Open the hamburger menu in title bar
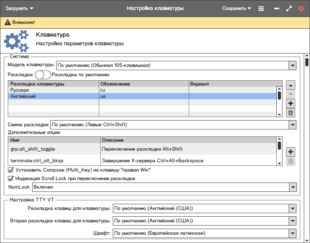The width and height of the screenshot is (310, 243). 261,8
